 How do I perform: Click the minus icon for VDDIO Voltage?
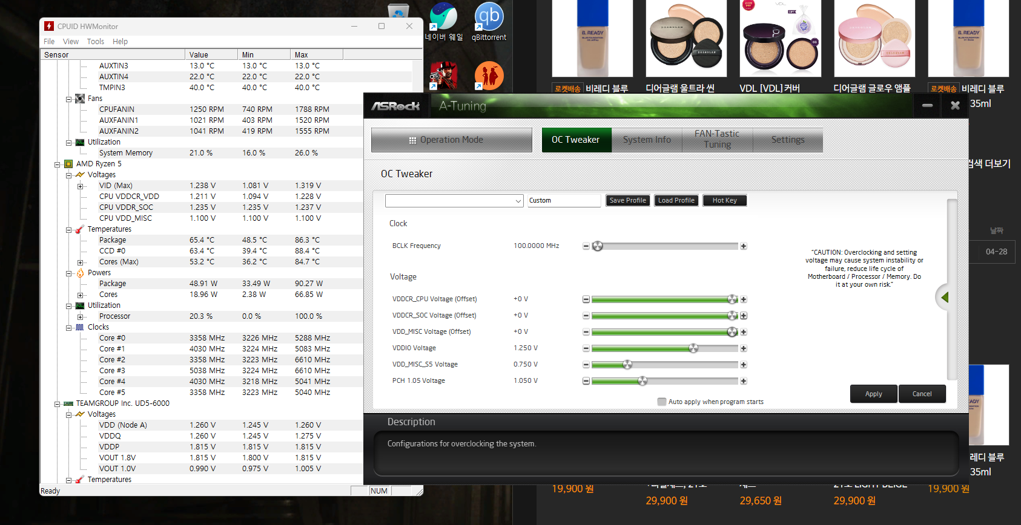coord(586,348)
